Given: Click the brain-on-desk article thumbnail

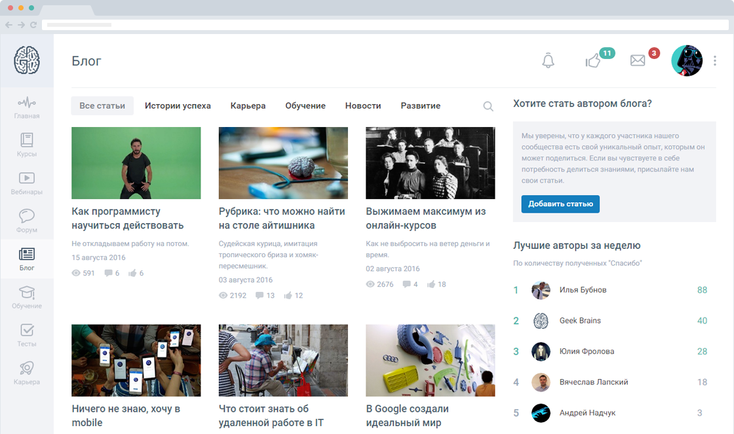Looking at the screenshot, I should coord(283,163).
